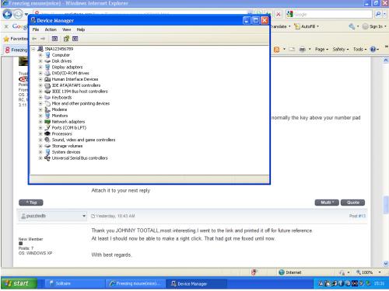Click the Quote button on the forum post
The width and height of the screenshot is (389, 291).
pos(352,203)
